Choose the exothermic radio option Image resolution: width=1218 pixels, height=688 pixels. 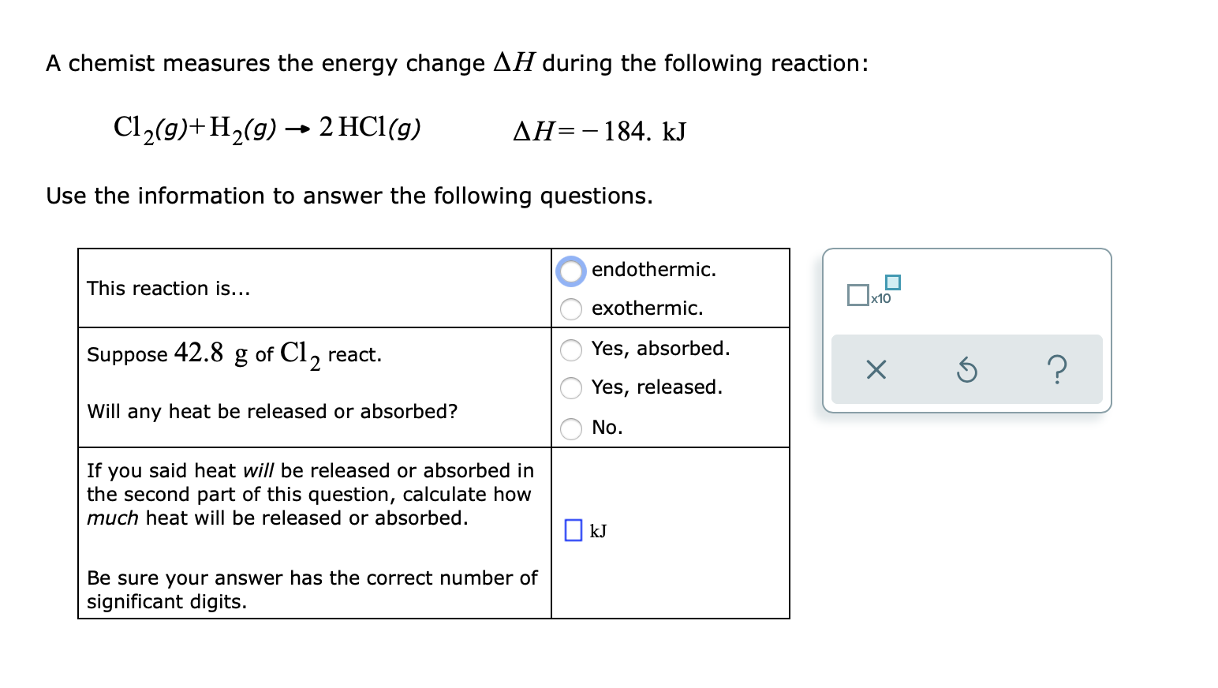point(571,309)
